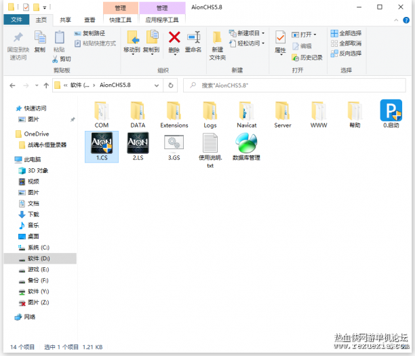Open recent locations dropdown arrow
Image resolution: width=415 pixels, height=356 pixels.
point(37,85)
